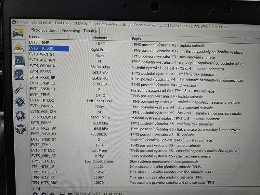The height and width of the screenshot is (195, 260).
Task: Select the oscilloscope live data sidebar icon
Action: point(19,61)
